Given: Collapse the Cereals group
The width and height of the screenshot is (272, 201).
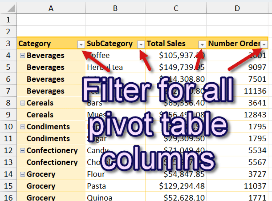Looking at the screenshot, I should pyautogui.click(x=22, y=103).
